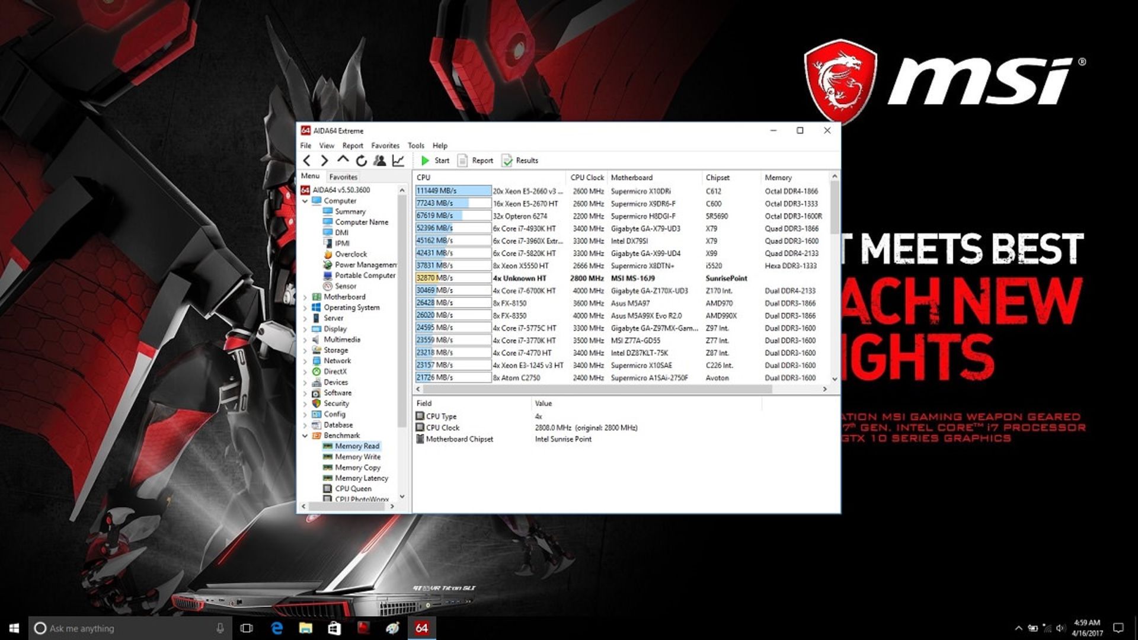Image resolution: width=1138 pixels, height=640 pixels.
Task: Start the benchmark with the green Start button
Action: tap(435, 161)
